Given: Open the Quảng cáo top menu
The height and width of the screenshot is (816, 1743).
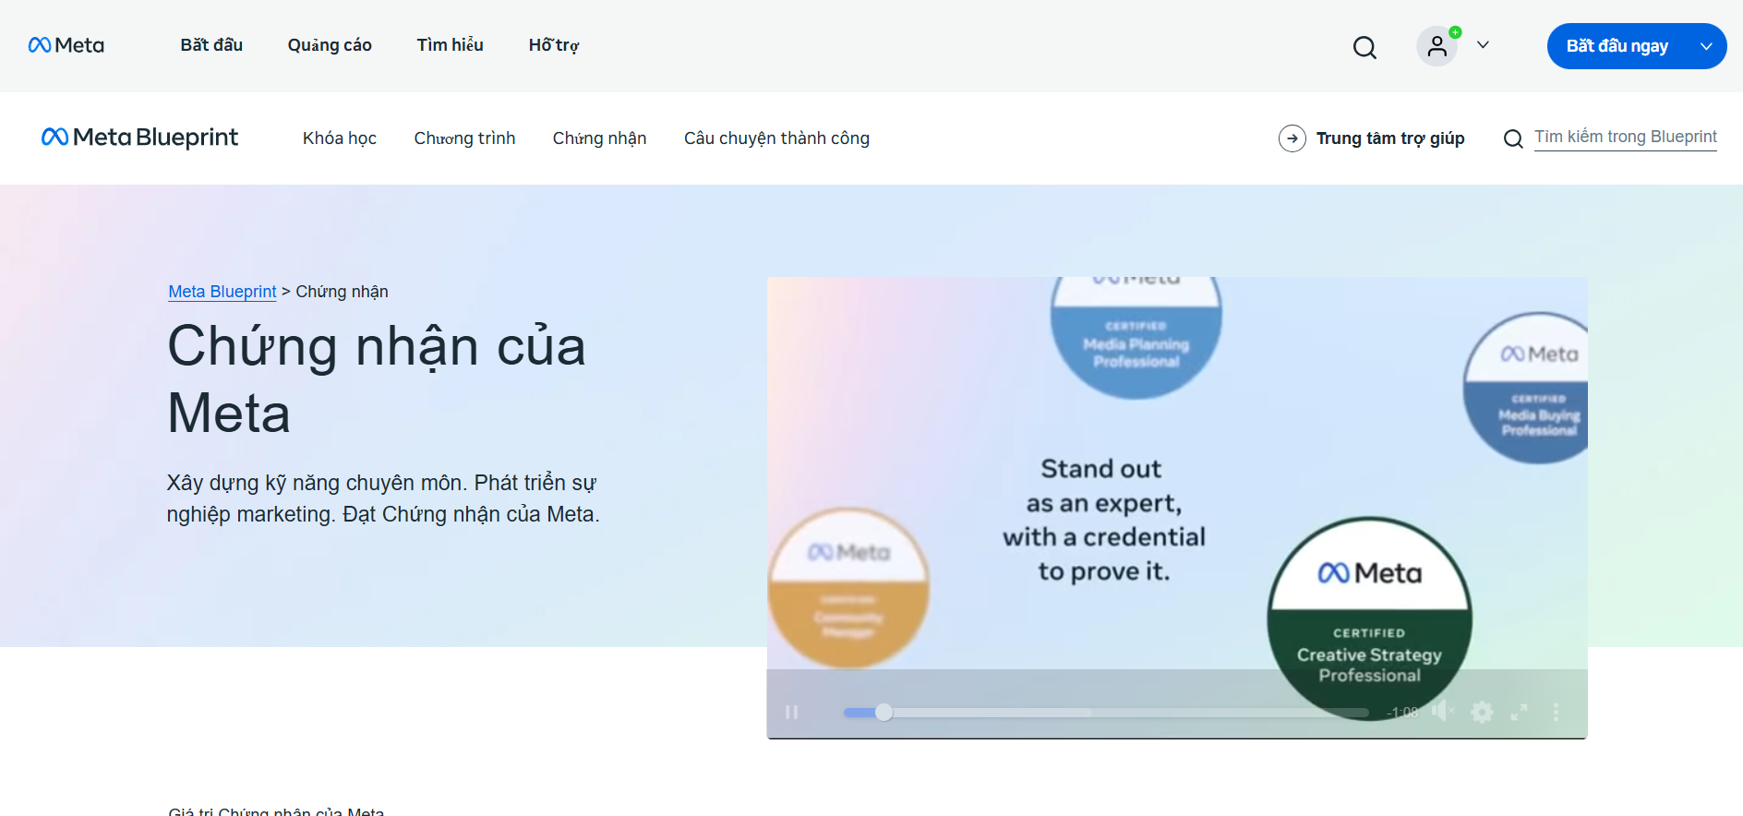Looking at the screenshot, I should (330, 45).
